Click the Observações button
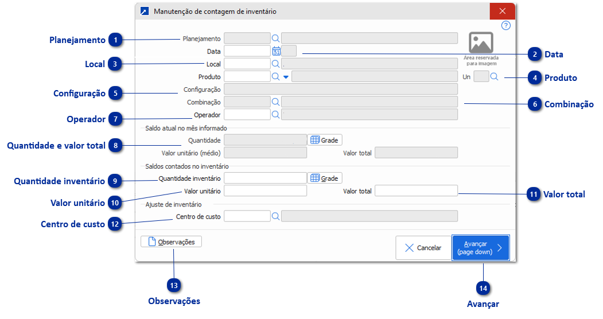The height and width of the screenshot is (319, 603). (171, 242)
